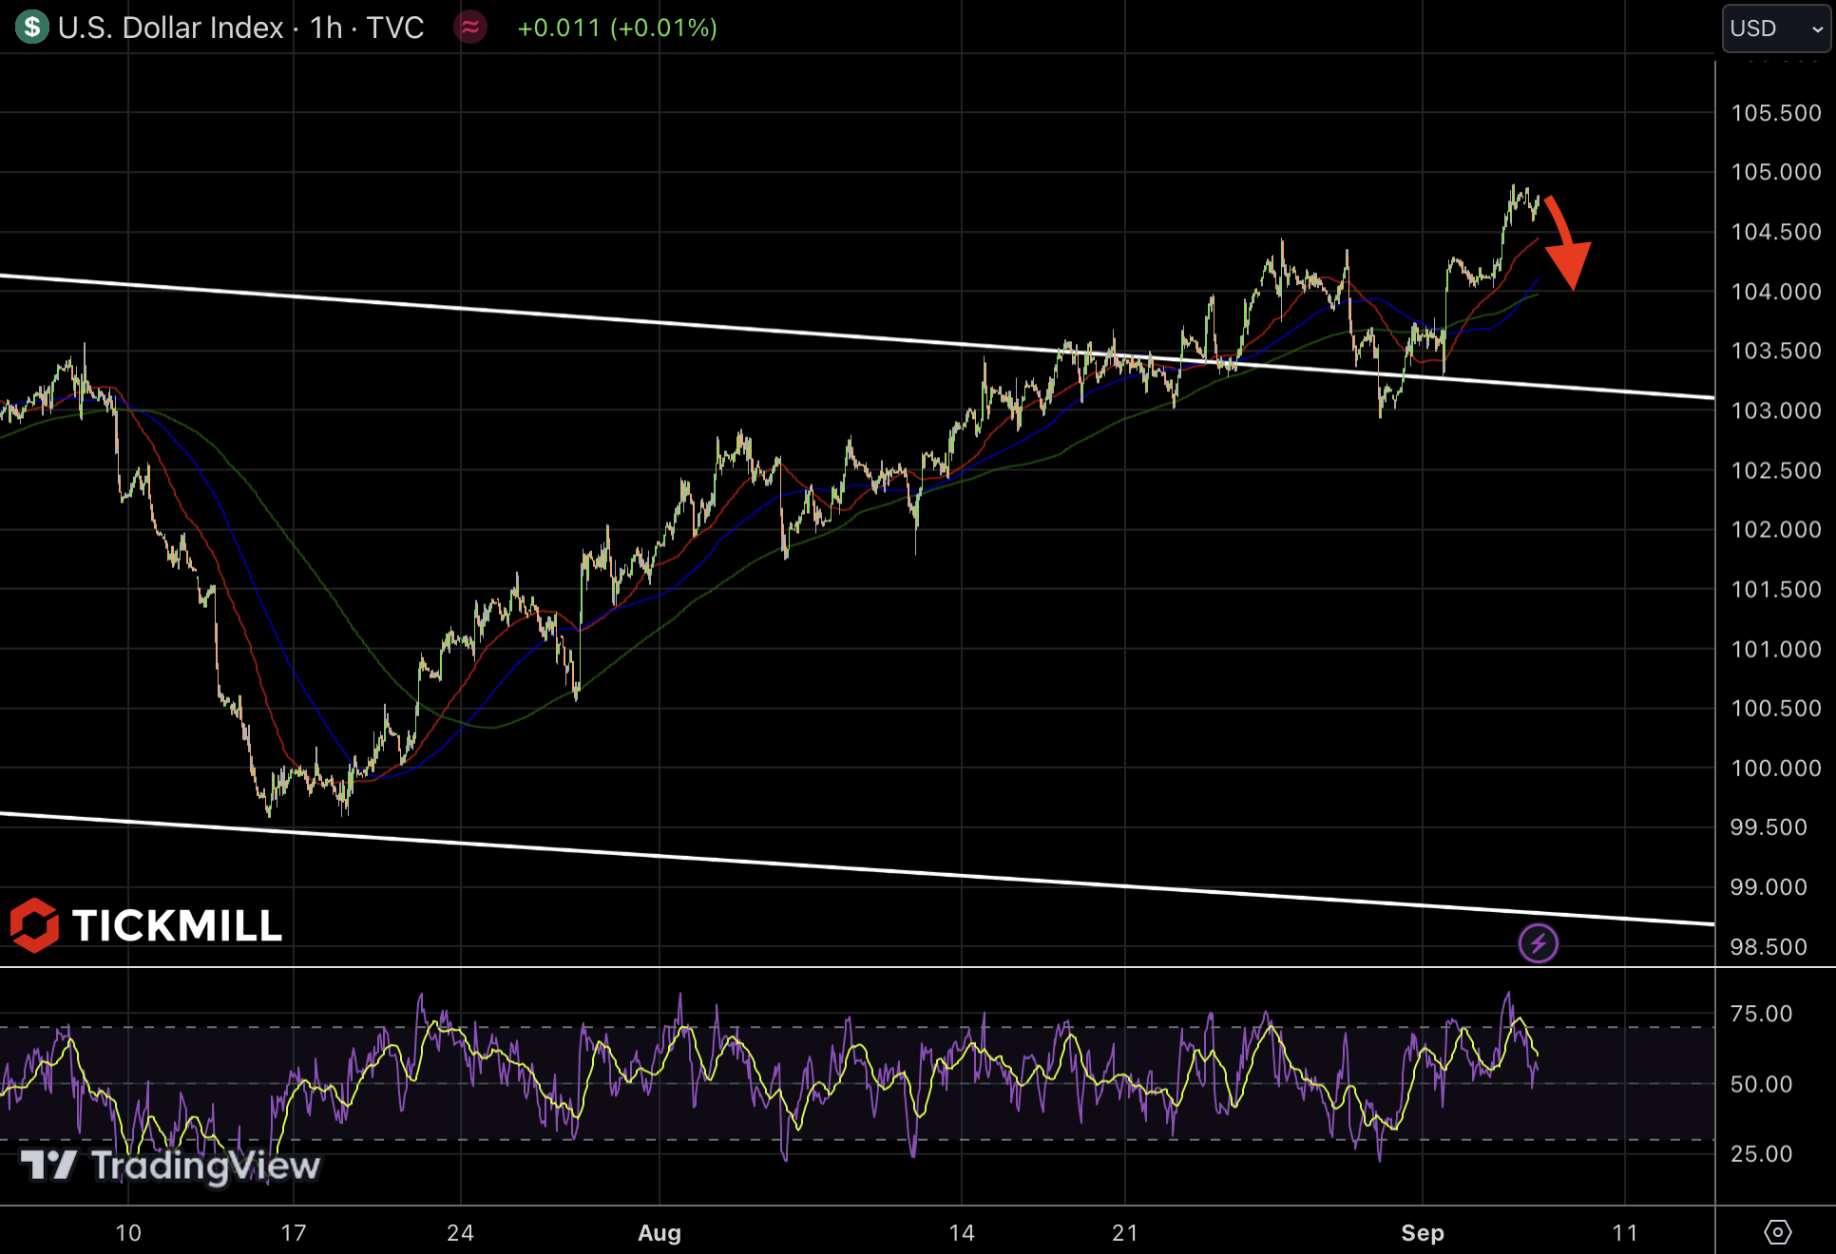This screenshot has height=1254, width=1836.
Task: Click the +0.011 price change value
Action: click(559, 28)
